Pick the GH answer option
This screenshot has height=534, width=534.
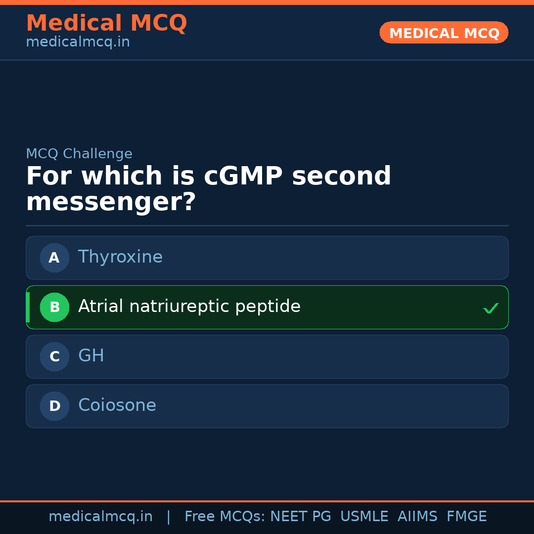coord(91,356)
